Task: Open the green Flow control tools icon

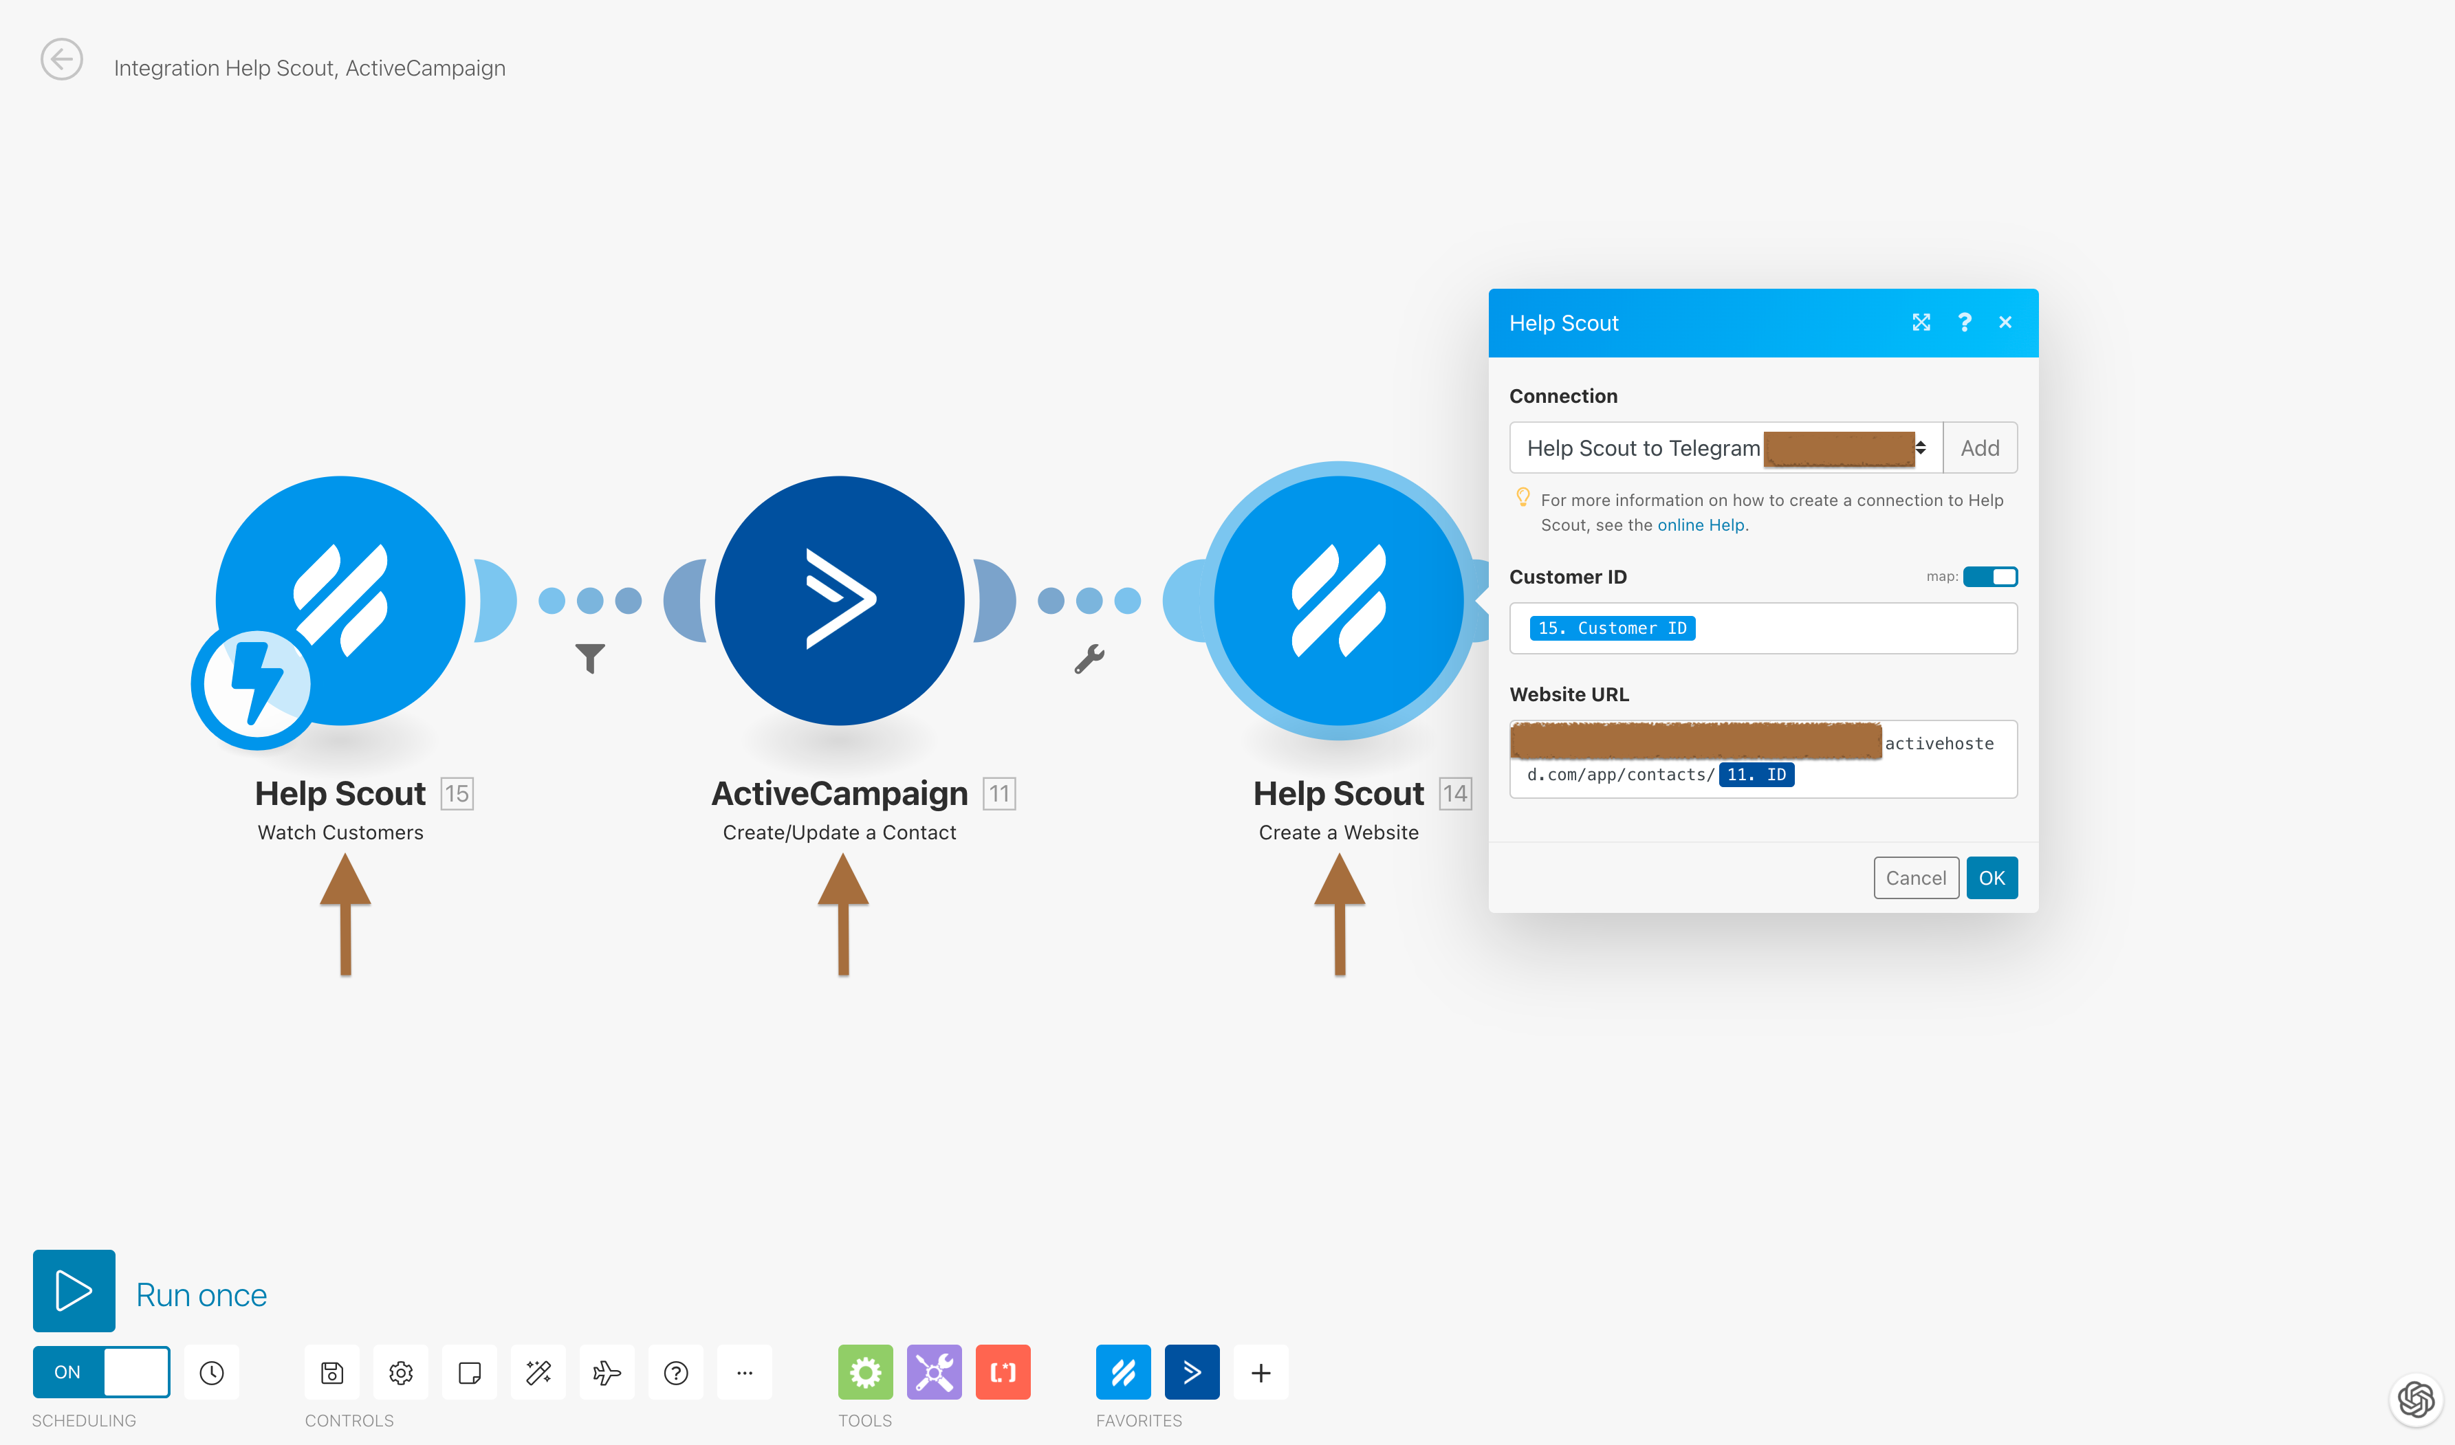Action: [865, 1372]
